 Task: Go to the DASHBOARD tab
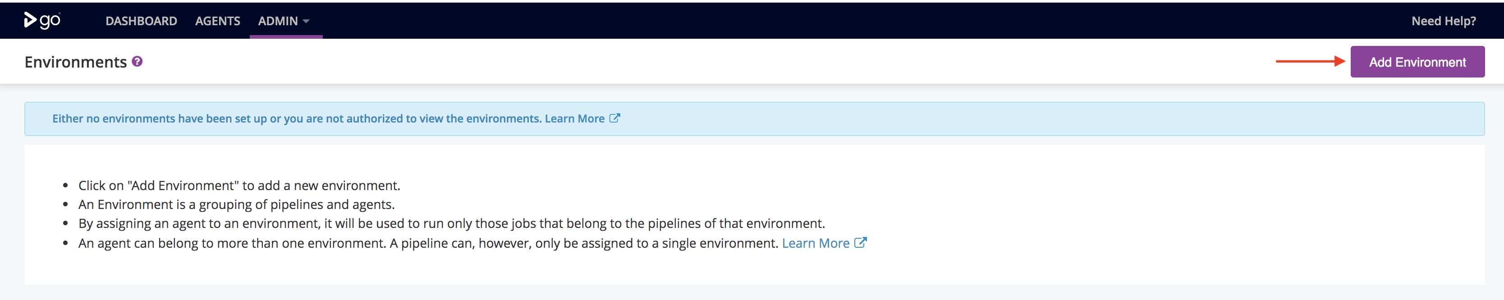point(141,21)
